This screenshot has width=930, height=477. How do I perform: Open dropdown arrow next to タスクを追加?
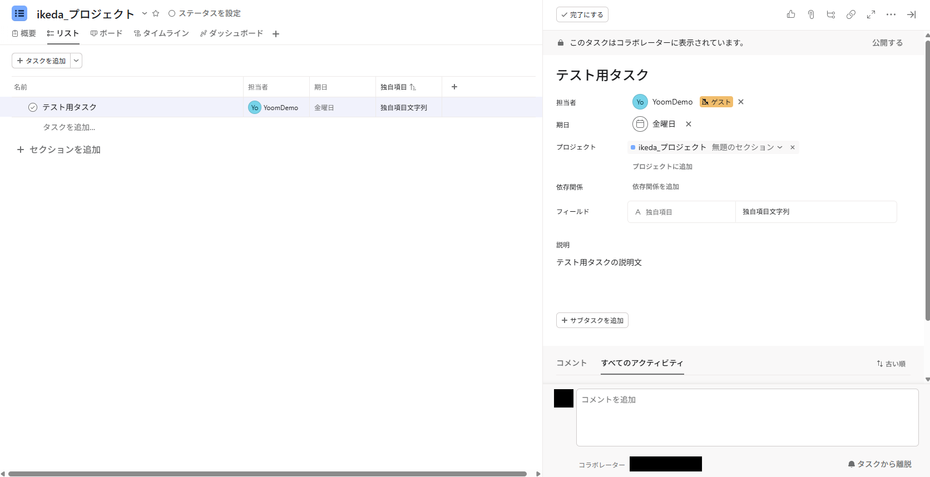pos(76,61)
